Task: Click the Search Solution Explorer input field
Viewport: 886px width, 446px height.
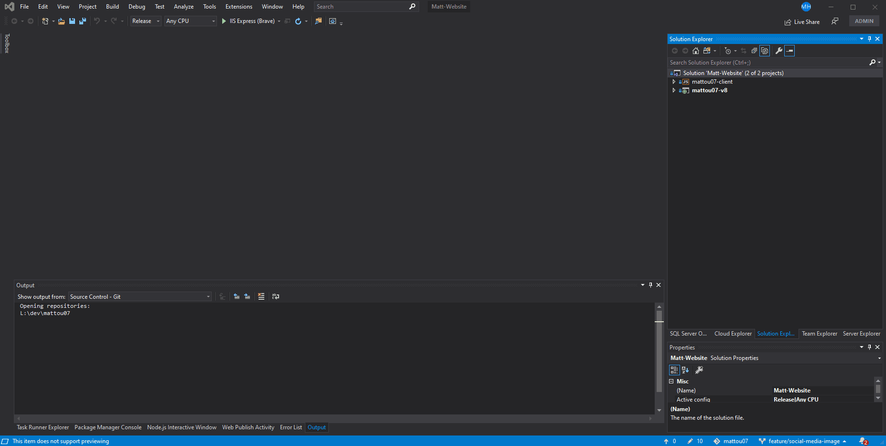Action: coord(768,63)
